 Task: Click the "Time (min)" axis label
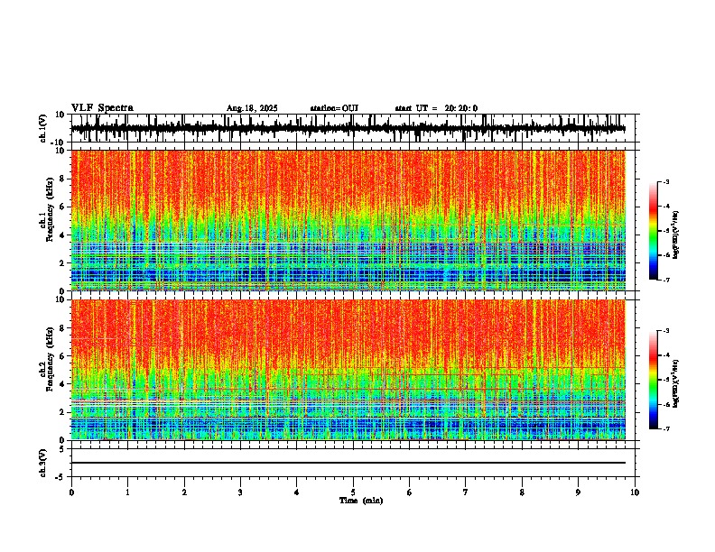(x=361, y=501)
